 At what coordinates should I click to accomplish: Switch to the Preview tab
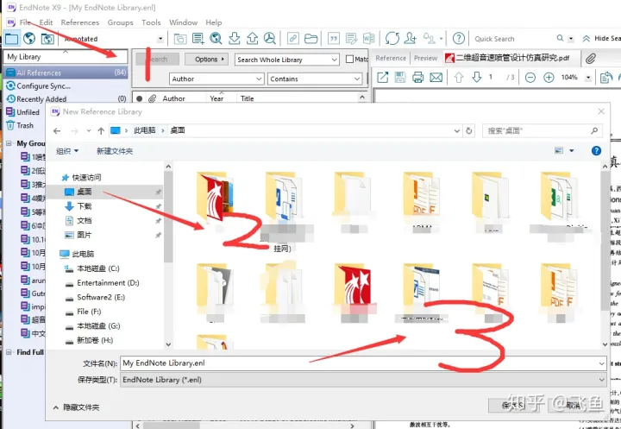tap(426, 58)
